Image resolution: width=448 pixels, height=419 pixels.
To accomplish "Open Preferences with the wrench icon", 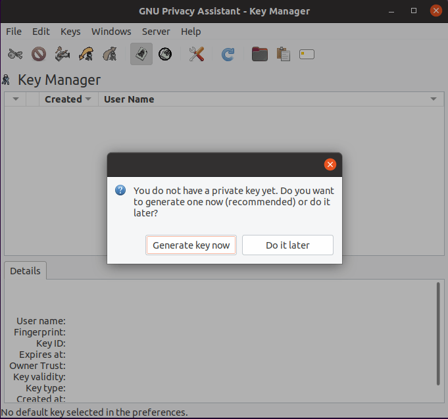I will 196,55.
